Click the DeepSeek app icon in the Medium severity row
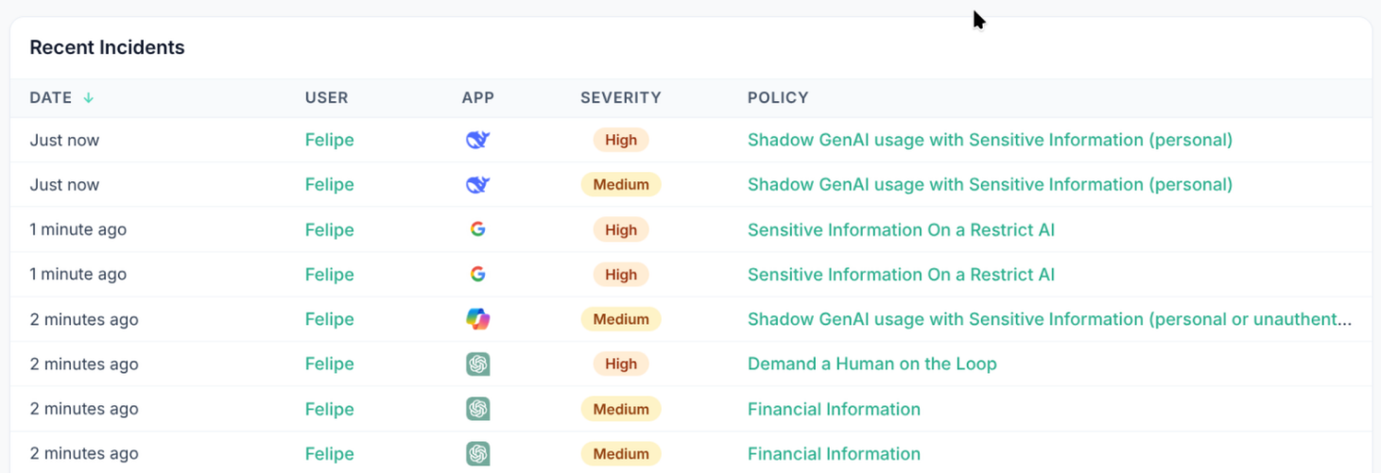Viewport: 1381px width, 473px height. (x=478, y=185)
